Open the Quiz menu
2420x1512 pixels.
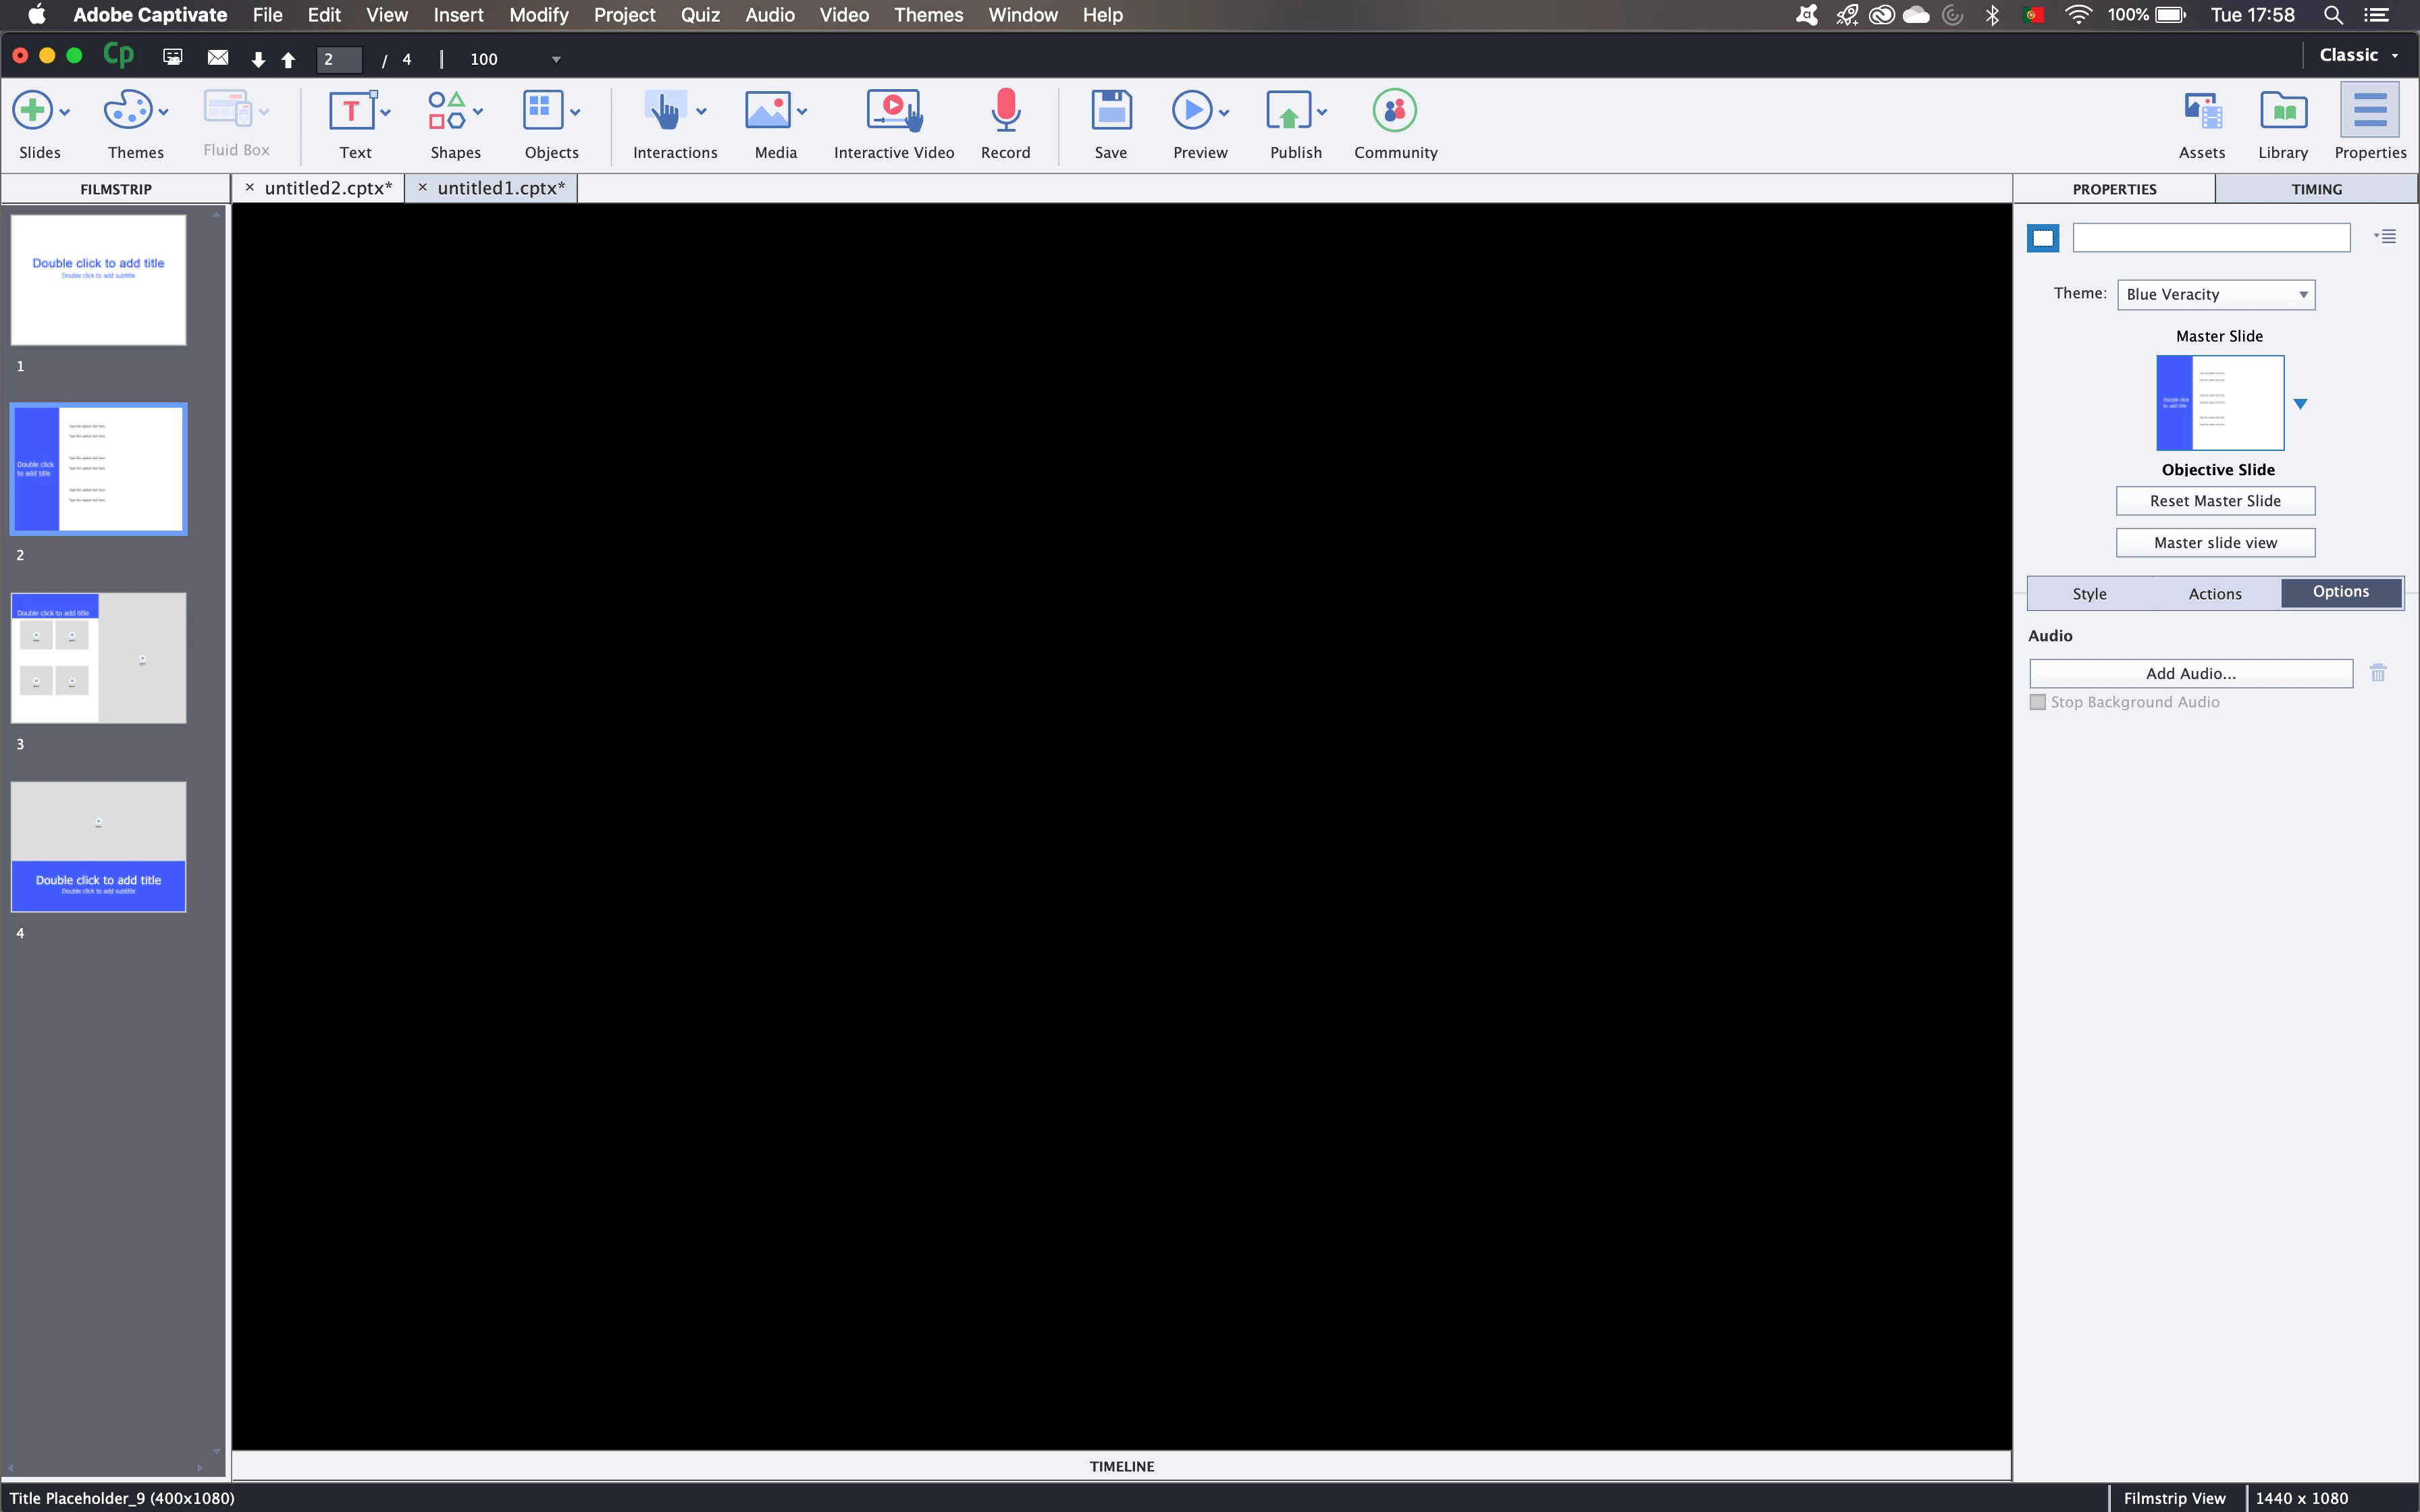coord(700,15)
